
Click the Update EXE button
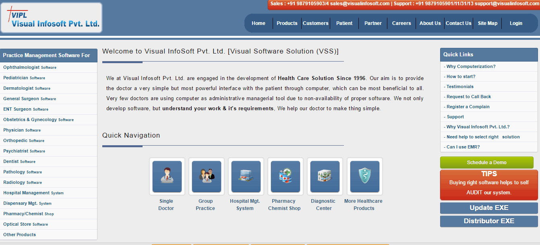(489, 208)
